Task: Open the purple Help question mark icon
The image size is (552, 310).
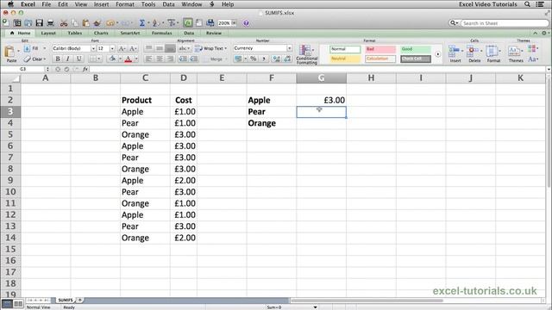Action: pyautogui.click(x=246, y=23)
